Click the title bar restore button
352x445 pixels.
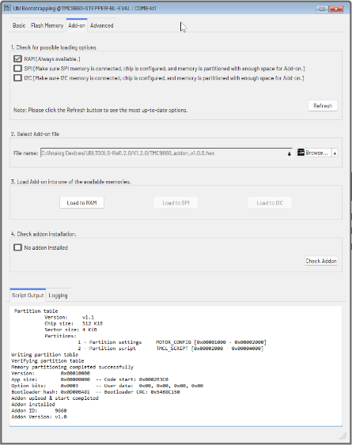(x=322, y=9)
